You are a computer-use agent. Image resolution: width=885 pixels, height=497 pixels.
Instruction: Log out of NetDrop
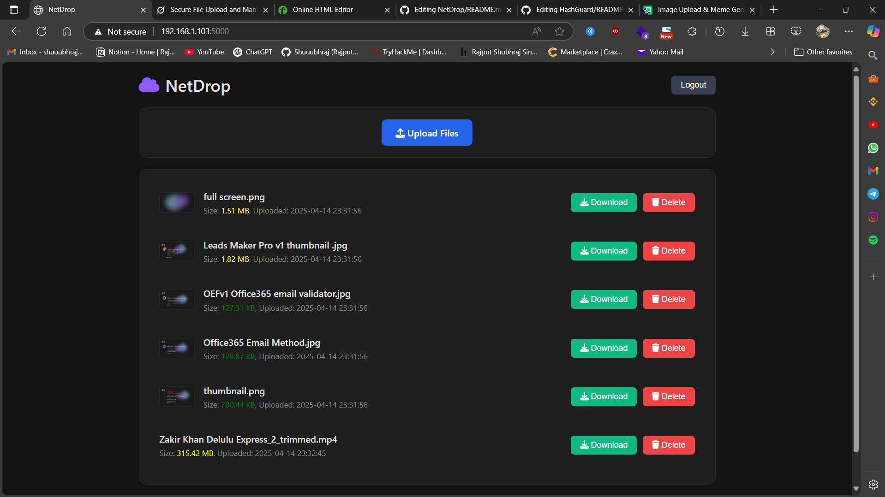click(693, 85)
